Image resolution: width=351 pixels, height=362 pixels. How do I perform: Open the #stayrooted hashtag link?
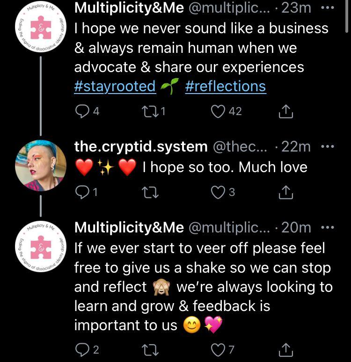click(115, 87)
